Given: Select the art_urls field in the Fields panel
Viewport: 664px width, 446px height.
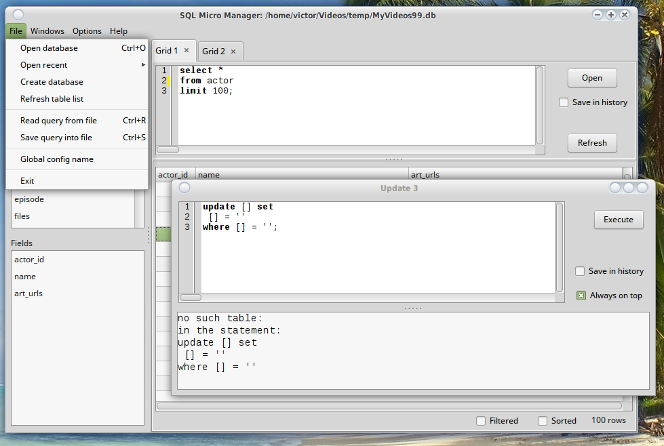Looking at the screenshot, I should point(28,293).
